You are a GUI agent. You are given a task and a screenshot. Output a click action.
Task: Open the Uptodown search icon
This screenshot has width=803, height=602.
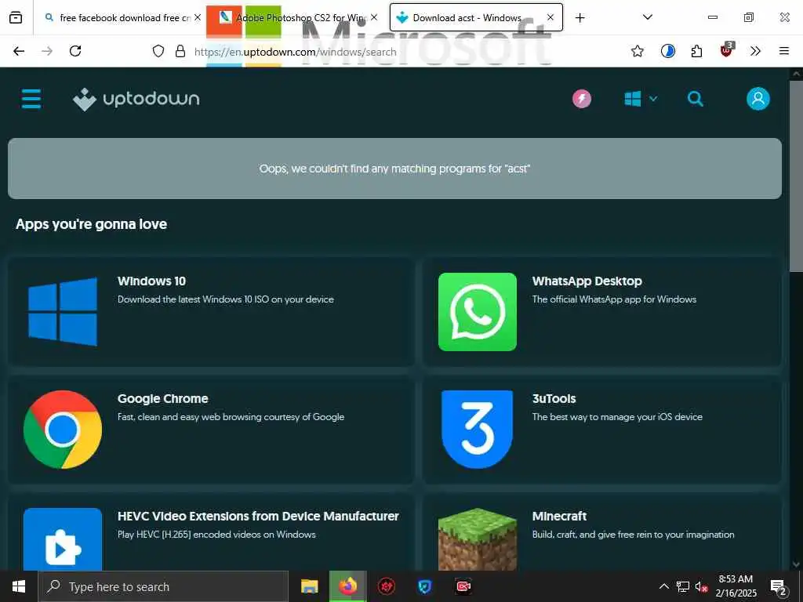[695, 99]
